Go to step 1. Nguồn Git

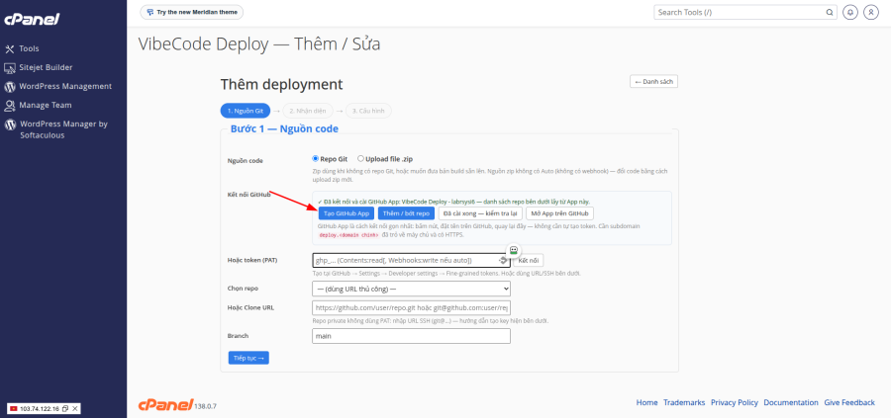point(245,111)
